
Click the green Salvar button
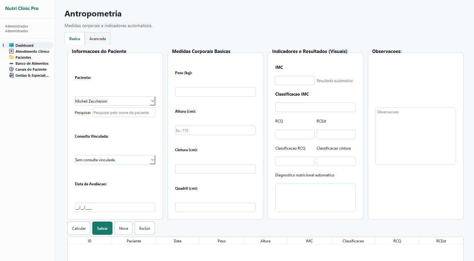[x=102, y=228]
